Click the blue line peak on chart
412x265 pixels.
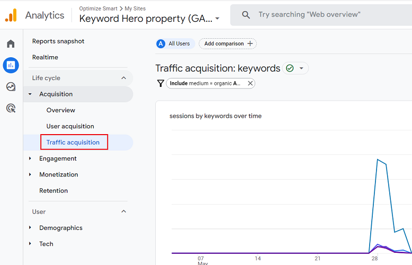tap(378, 160)
